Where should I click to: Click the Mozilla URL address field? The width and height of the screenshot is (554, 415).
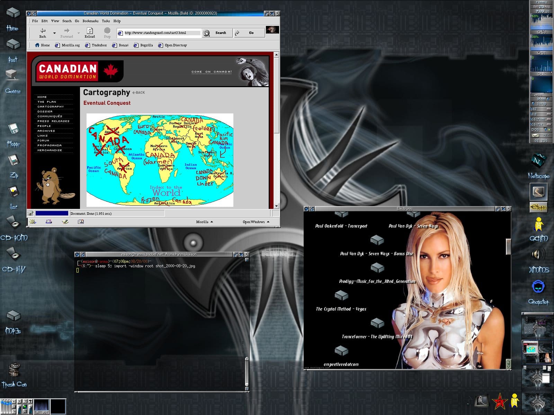point(162,33)
